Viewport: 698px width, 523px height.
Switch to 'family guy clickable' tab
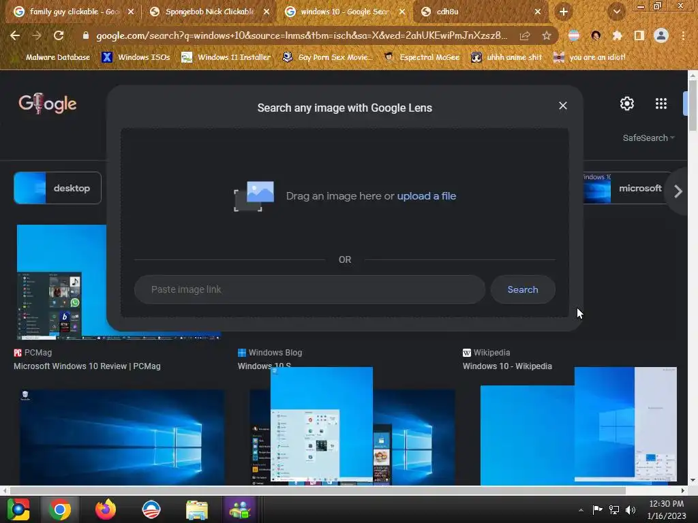coord(74,12)
